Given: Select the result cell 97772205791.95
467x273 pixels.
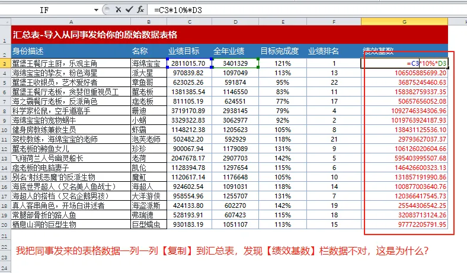Looking at the screenshot, I should point(404,224).
